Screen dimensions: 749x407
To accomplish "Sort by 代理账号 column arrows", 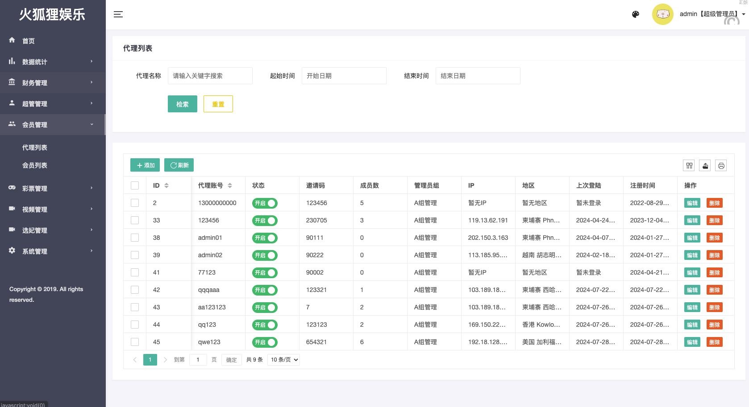I will coord(230,185).
